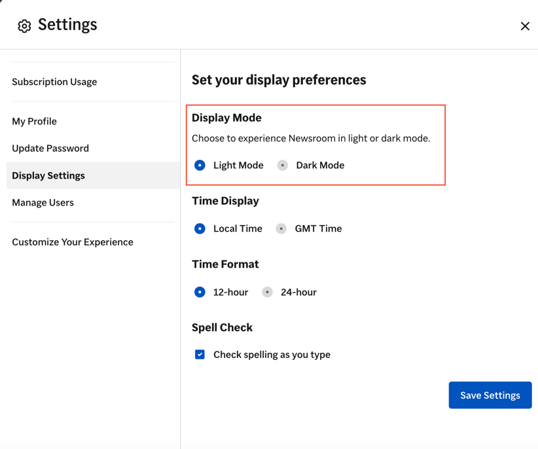Select Display Settings in the sidebar
The height and width of the screenshot is (449, 538).
point(48,175)
